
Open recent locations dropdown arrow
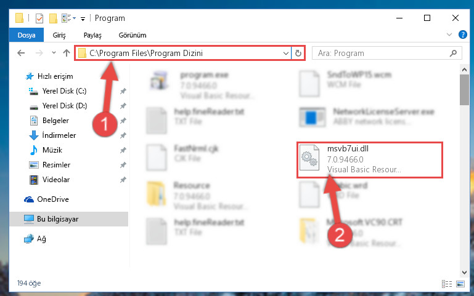[x=54, y=53]
